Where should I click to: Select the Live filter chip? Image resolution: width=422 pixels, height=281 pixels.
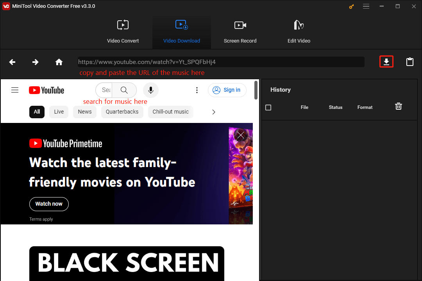coord(59,112)
